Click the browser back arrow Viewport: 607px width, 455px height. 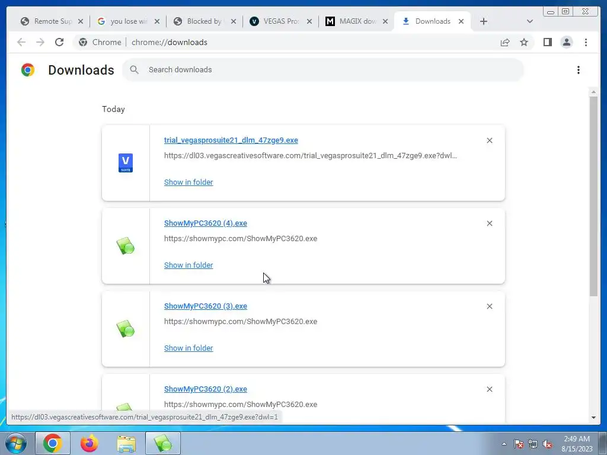[21, 42]
